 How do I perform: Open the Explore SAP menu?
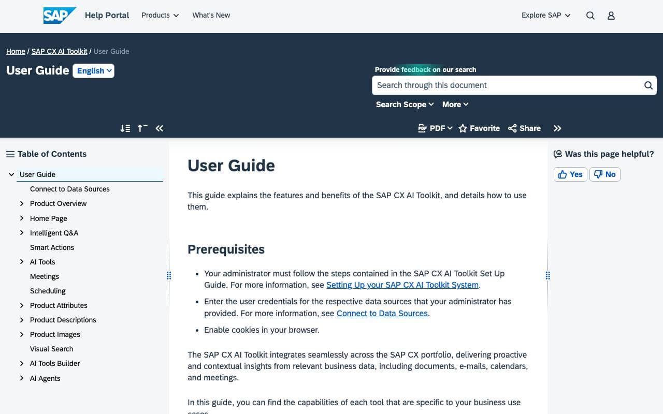pyautogui.click(x=546, y=16)
